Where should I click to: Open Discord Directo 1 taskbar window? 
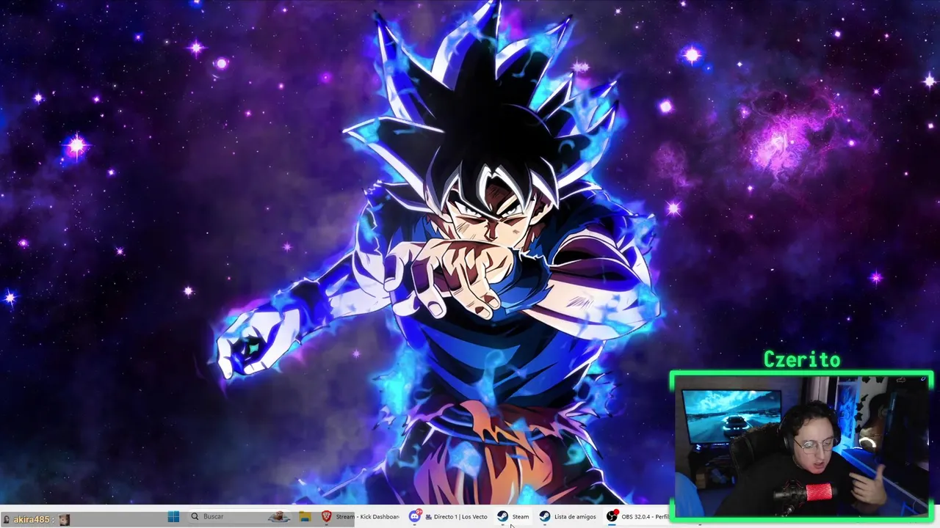click(449, 517)
